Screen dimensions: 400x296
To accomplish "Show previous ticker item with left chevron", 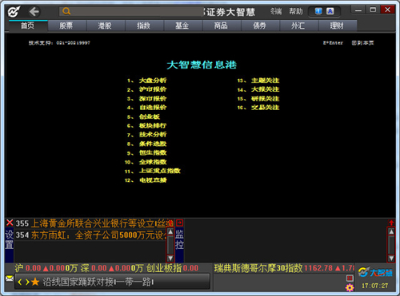I will coord(20,282).
